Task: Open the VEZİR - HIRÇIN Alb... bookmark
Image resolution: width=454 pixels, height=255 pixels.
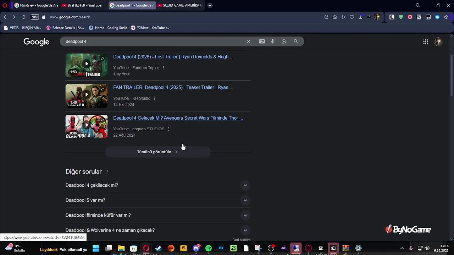Action: pyautogui.click(x=22, y=28)
